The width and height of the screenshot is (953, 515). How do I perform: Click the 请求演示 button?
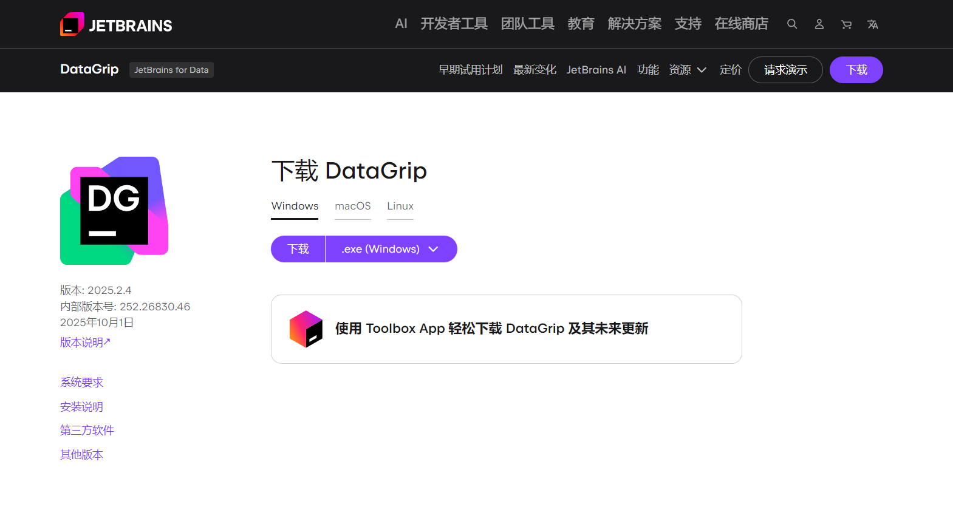tap(785, 70)
